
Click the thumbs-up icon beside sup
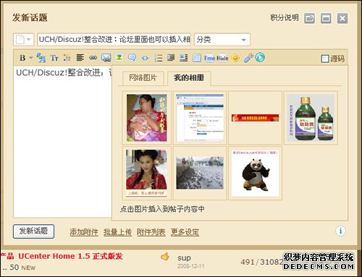pos(165,257)
